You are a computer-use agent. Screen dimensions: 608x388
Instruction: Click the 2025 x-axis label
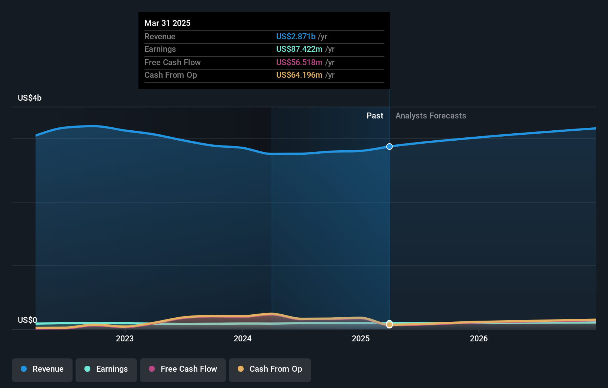pos(361,338)
